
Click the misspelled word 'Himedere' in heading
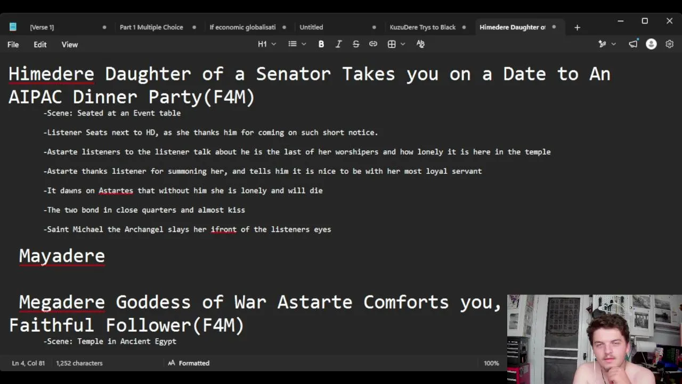[51, 74]
